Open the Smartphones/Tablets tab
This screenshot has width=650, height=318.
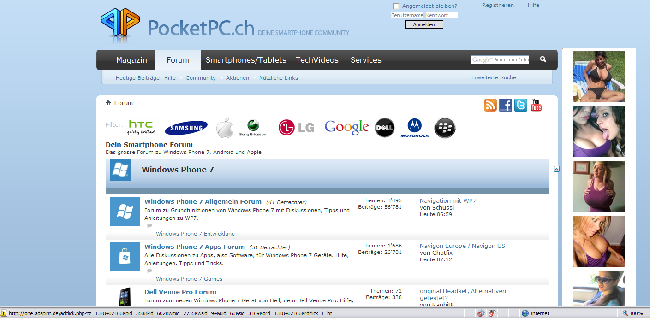246,60
